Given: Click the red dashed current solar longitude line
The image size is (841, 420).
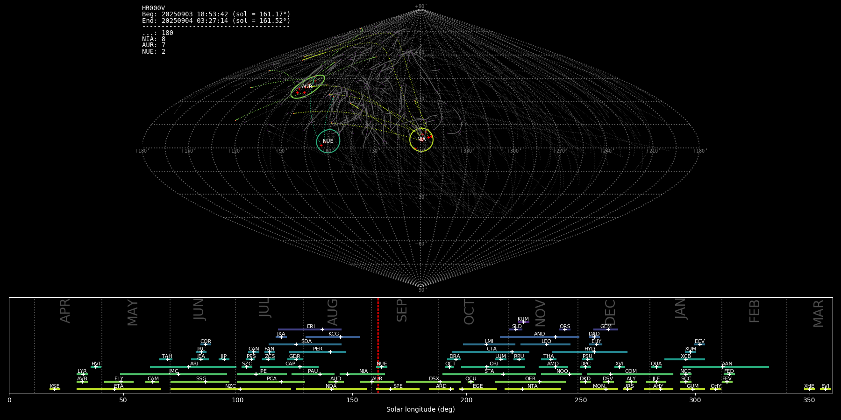Looking at the screenshot, I should (378, 345).
